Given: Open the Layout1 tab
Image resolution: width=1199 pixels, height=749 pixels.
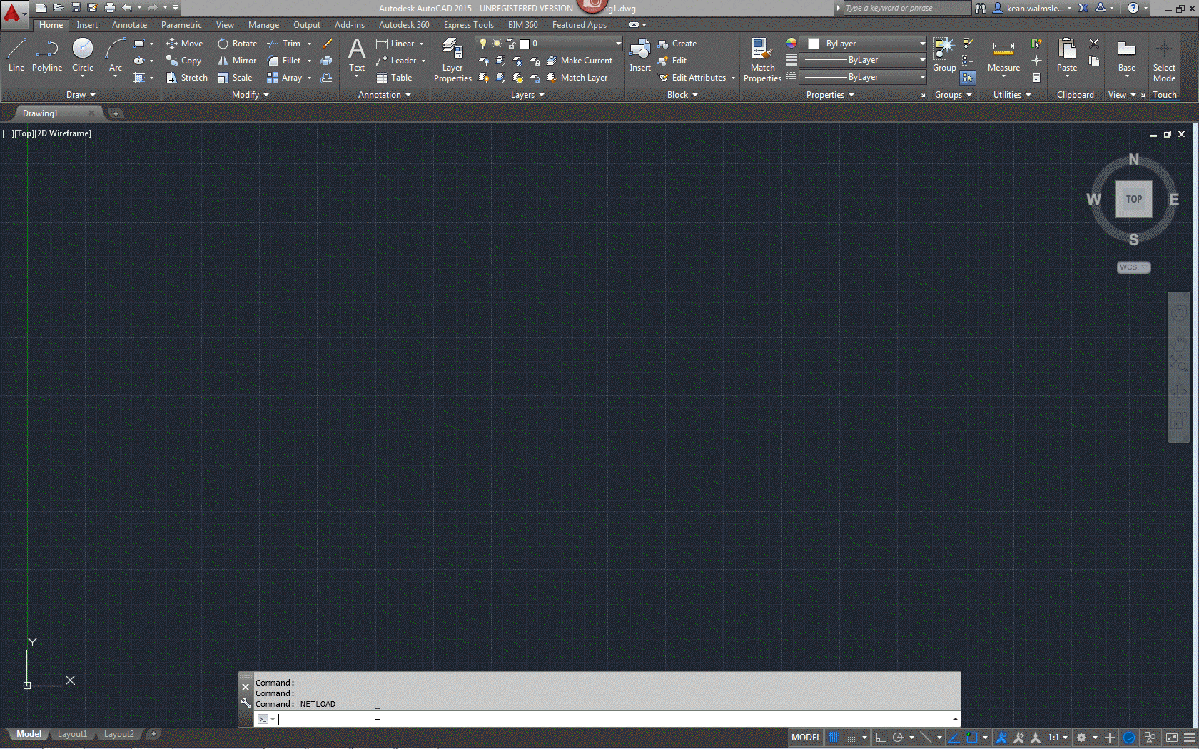Looking at the screenshot, I should (x=72, y=734).
